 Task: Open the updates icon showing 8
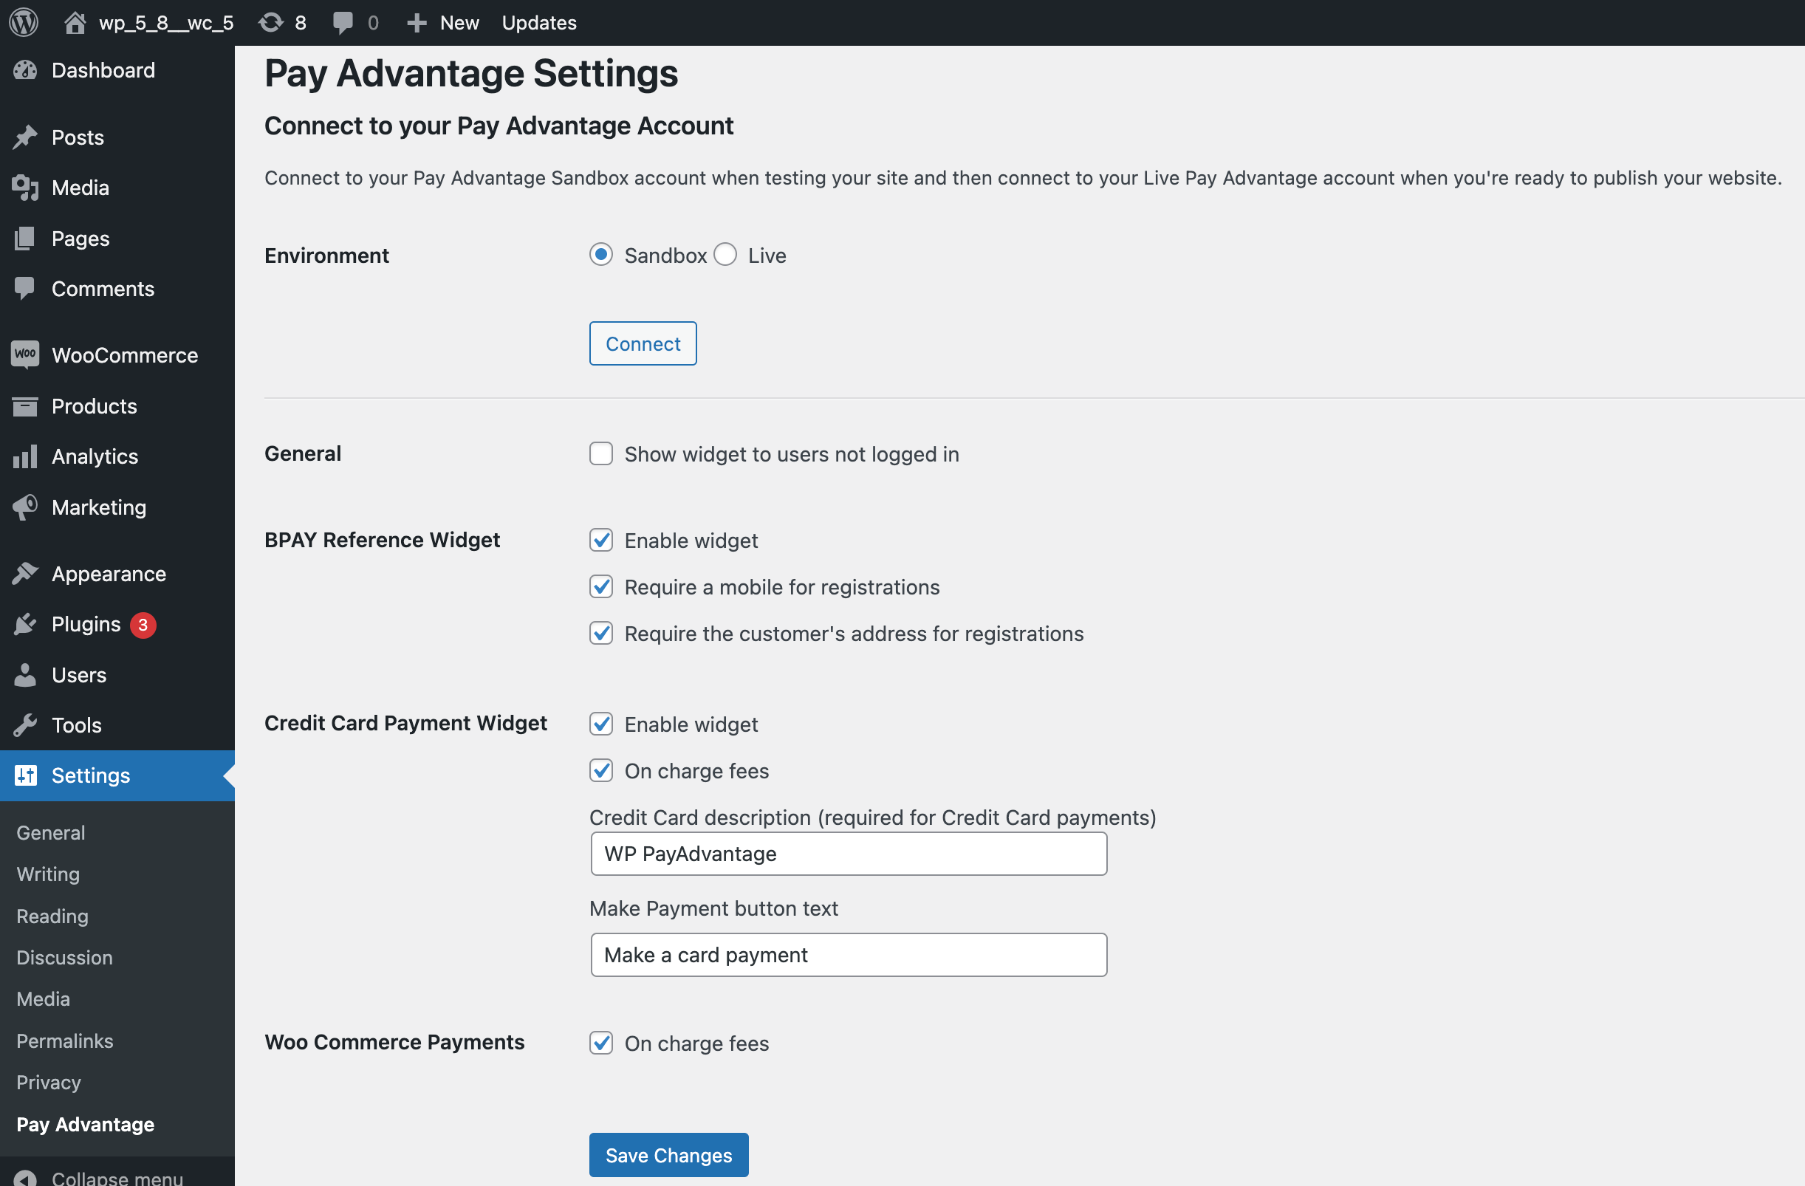tap(271, 23)
